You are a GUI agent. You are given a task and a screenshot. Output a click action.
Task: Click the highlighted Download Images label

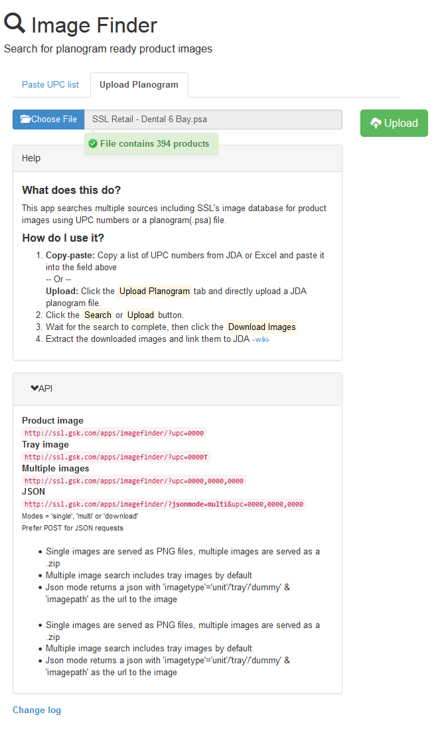(x=261, y=327)
